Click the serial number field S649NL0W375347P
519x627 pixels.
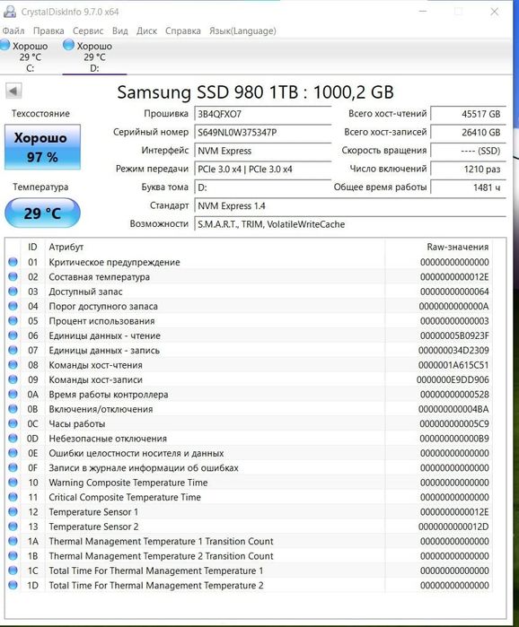pos(263,133)
